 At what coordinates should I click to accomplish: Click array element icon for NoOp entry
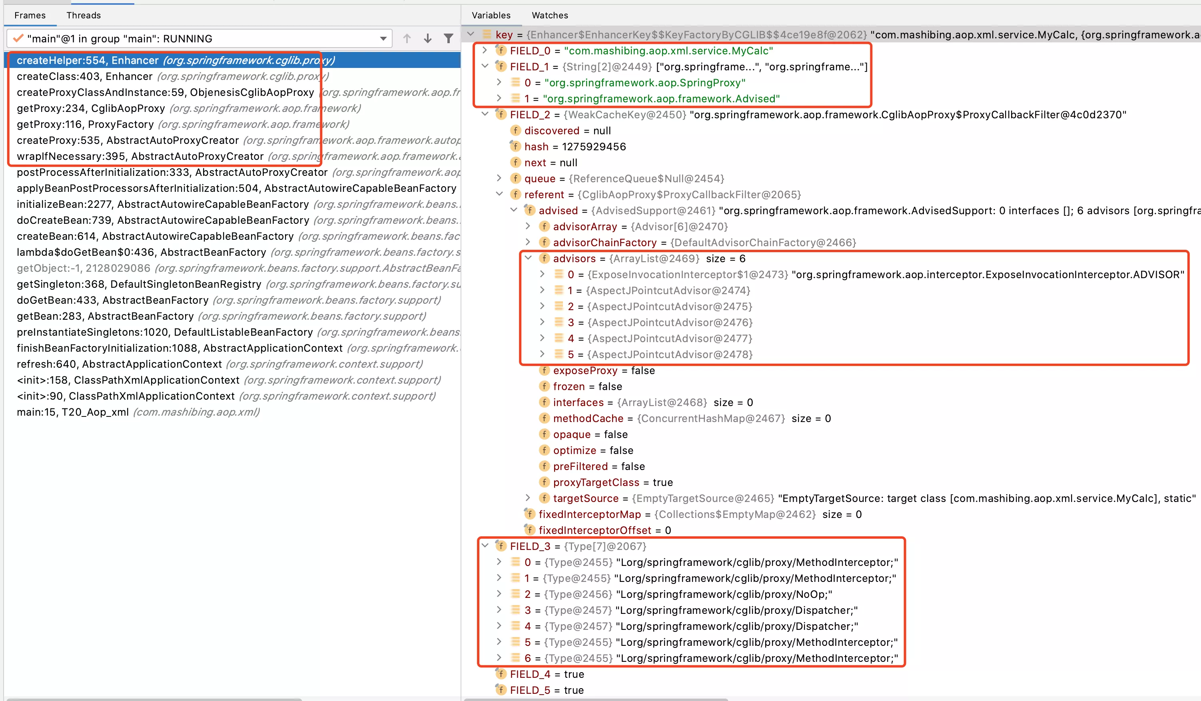point(515,594)
